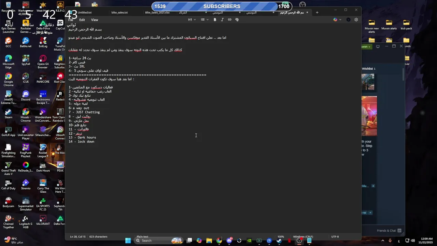Open the VALORANT desktop shortcut
437x246 pixels.
pos(43,220)
